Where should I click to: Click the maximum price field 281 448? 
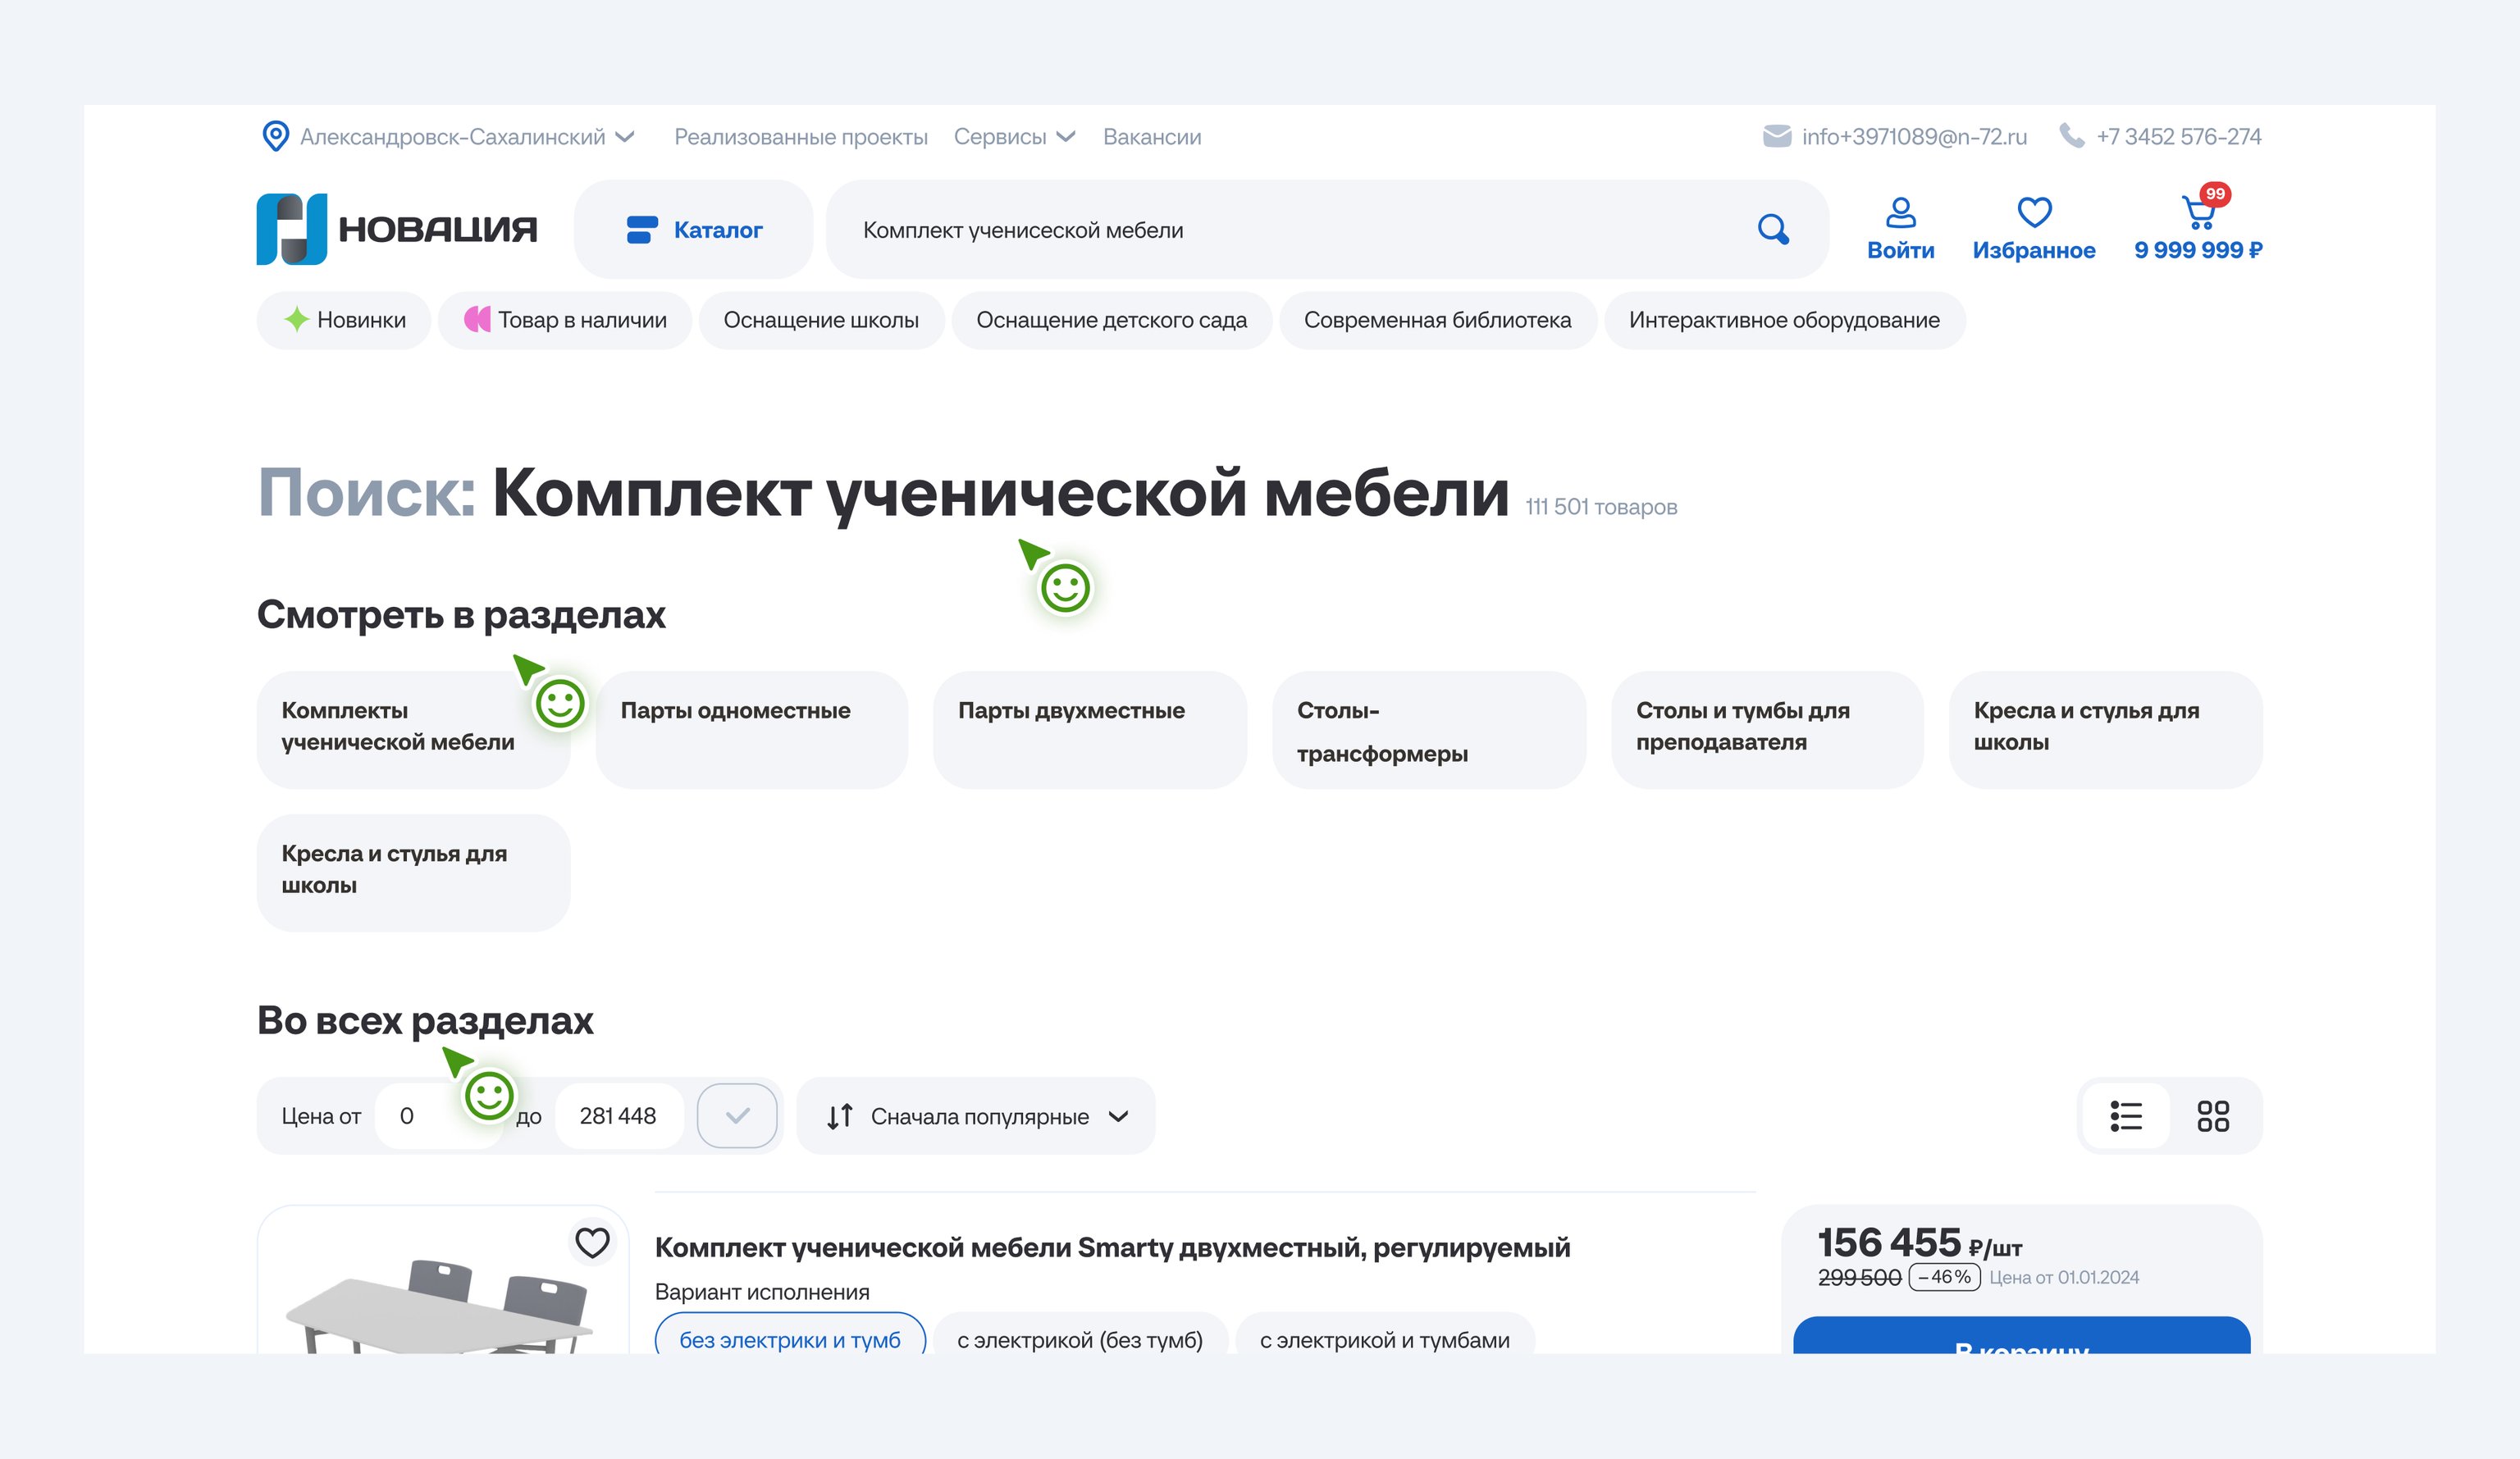[618, 1116]
